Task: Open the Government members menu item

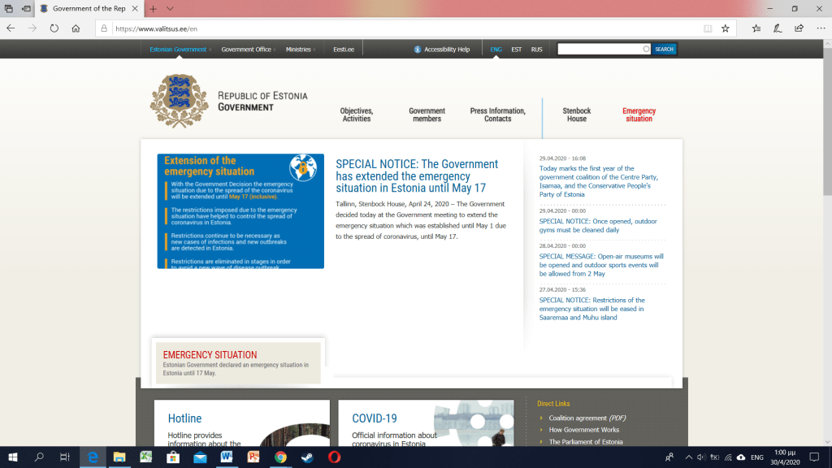Action: tap(427, 115)
